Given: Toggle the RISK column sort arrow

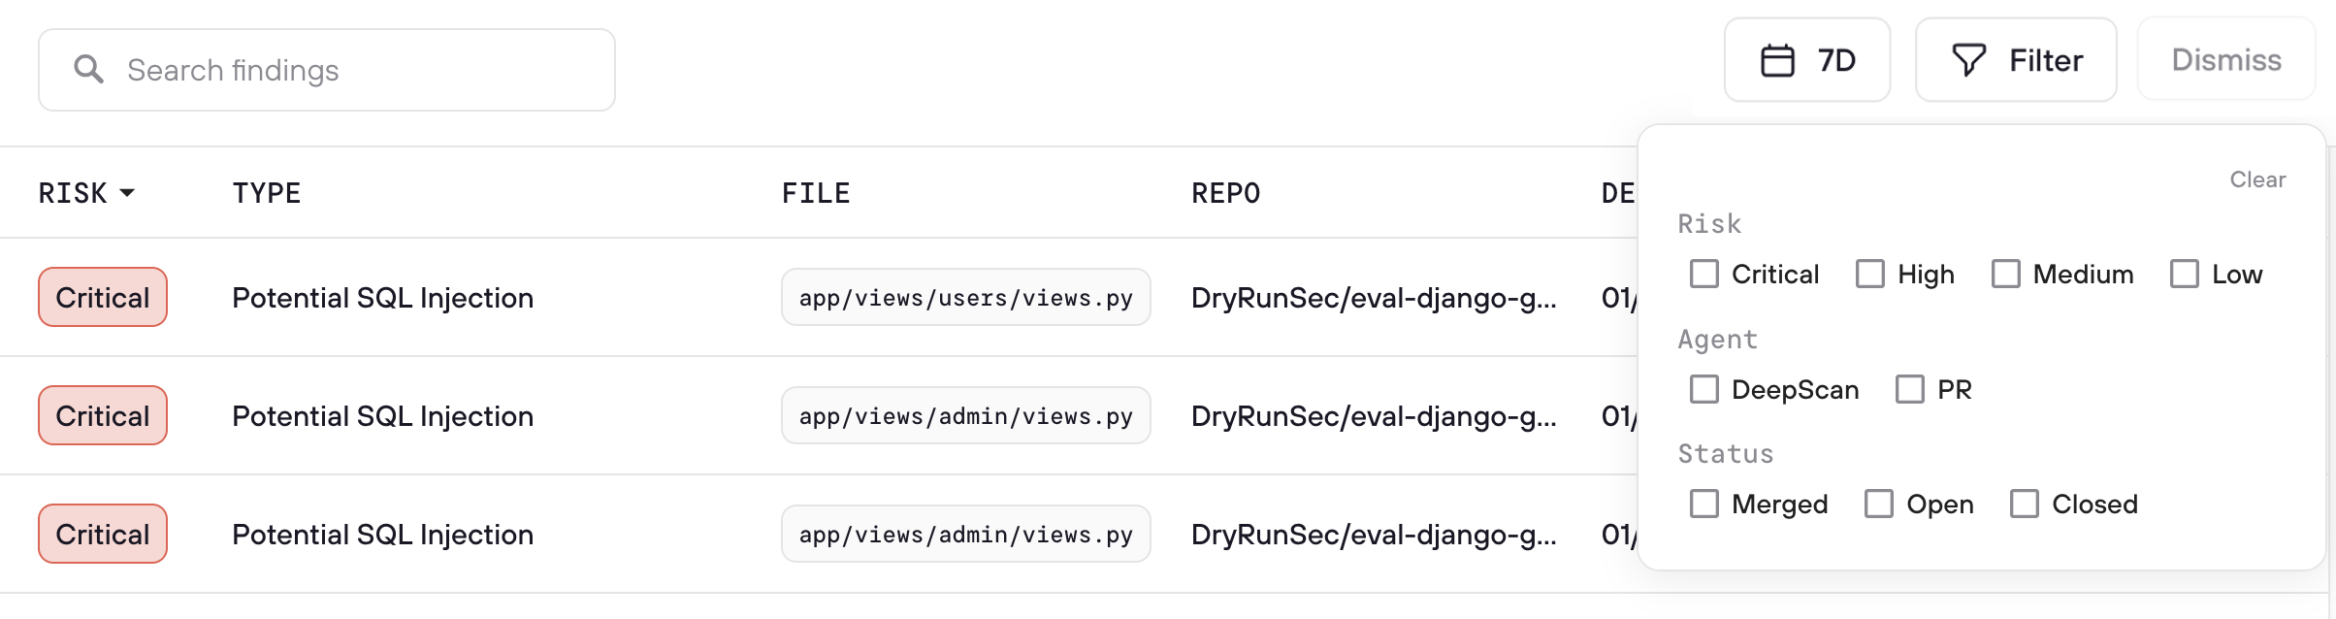Looking at the screenshot, I should click(x=127, y=193).
